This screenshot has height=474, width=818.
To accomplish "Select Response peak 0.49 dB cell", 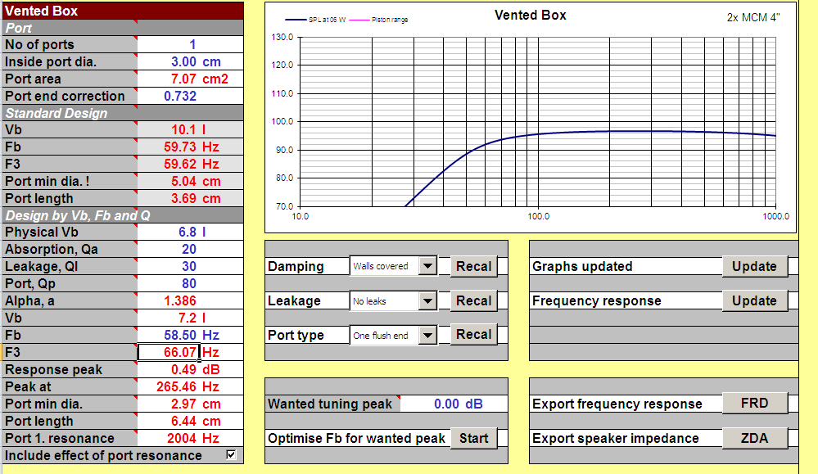I will tap(191, 369).
